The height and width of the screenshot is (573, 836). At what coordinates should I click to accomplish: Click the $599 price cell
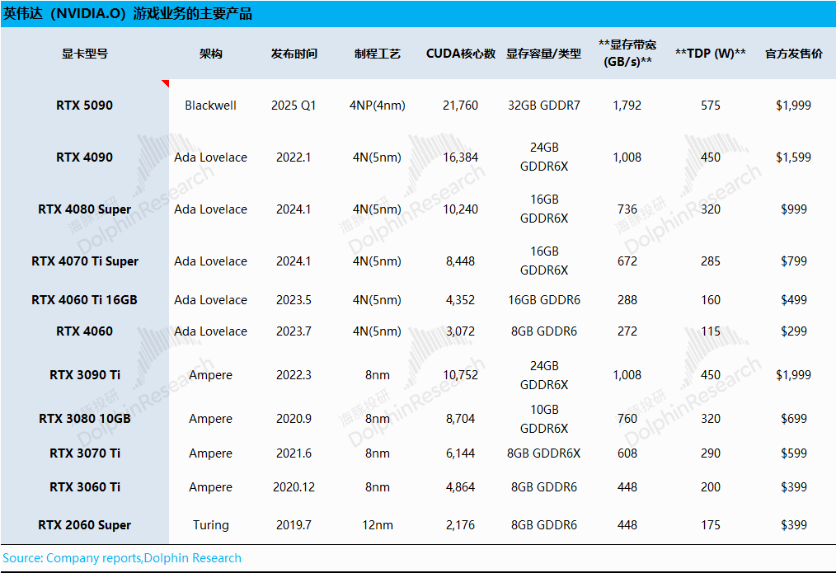(794, 453)
